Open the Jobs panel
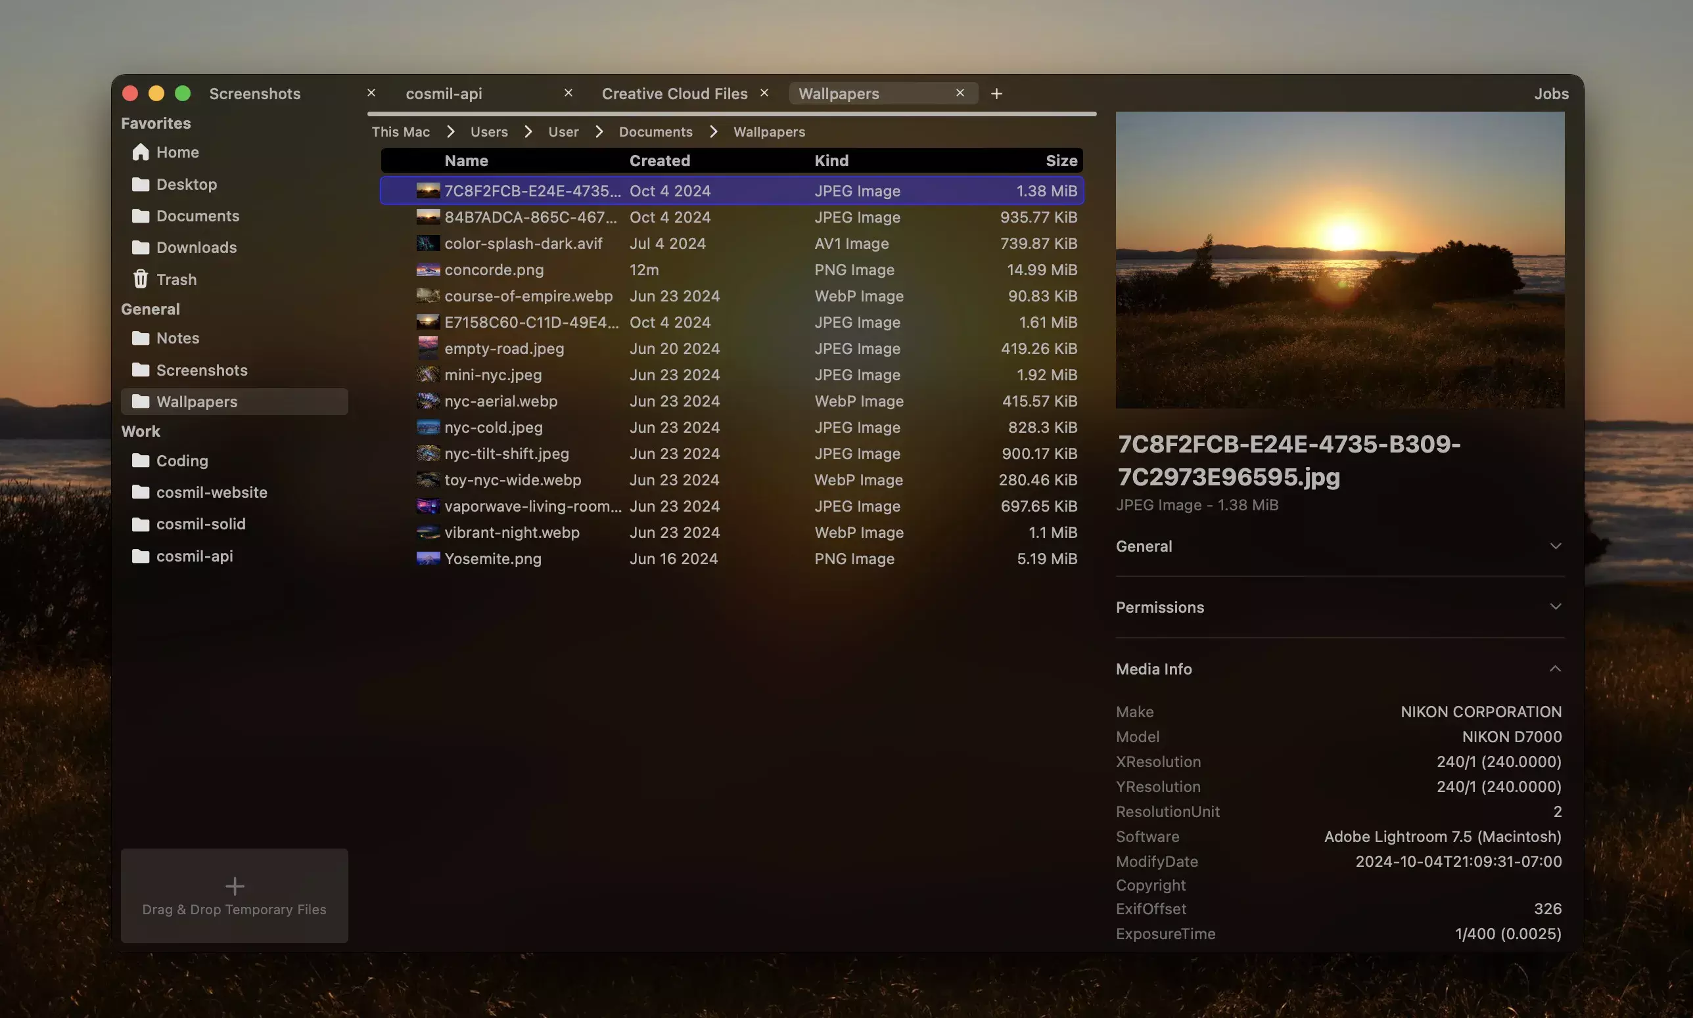 coord(1551,93)
